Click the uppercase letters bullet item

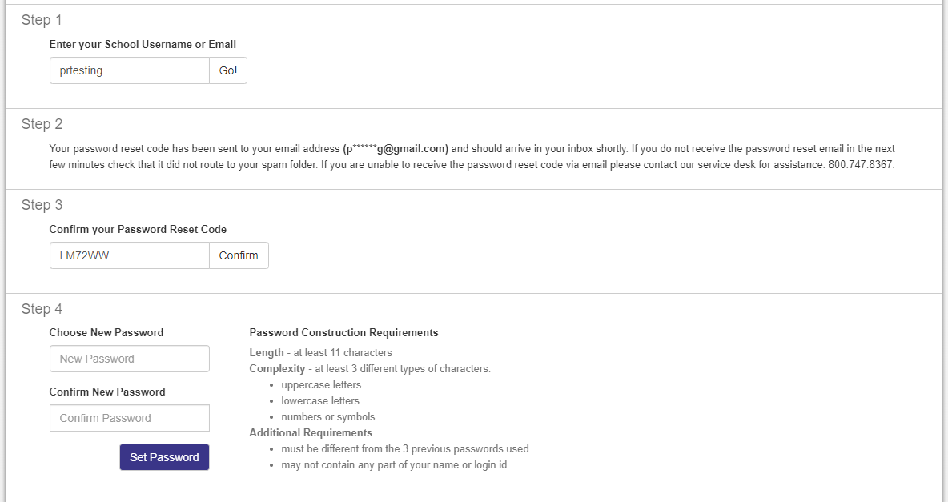click(321, 384)
